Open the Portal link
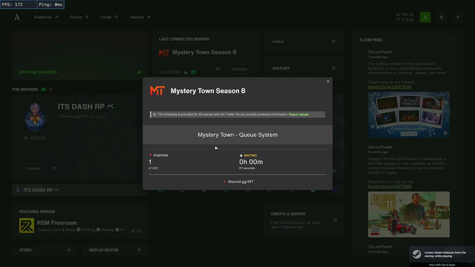 109,17
